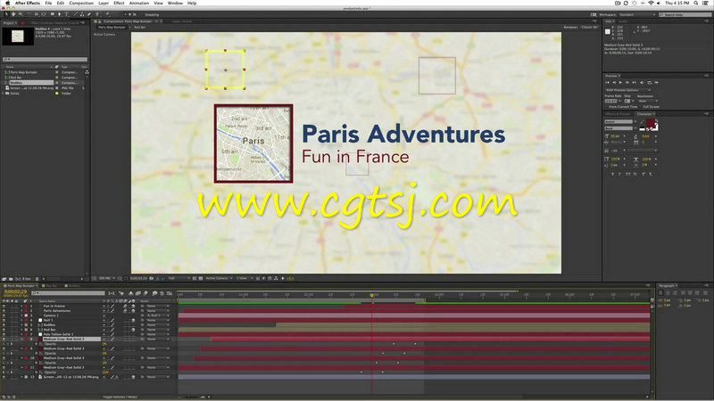Toggle the From Current Time checkbox
This screenshot has width=714, height=401.
607,106
